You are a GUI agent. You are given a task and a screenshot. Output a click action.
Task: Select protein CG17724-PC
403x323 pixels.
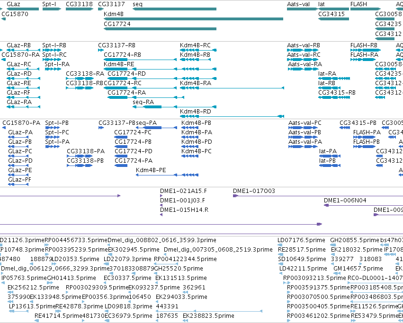tap(121, 137)
